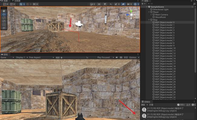The image size is (197, 120).
Task: Toggle grid visibility icon in Scene toolbar
Action: tap(21, 4)
